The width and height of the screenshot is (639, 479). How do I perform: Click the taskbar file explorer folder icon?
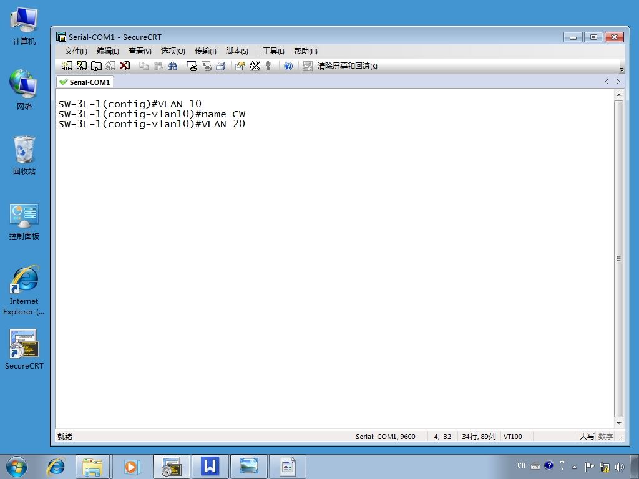[x=92, y=467]
